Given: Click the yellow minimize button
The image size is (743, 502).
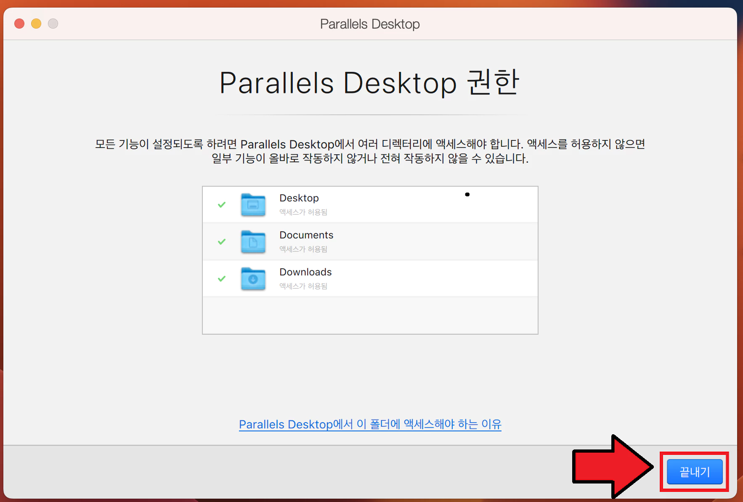Looking at the screenshot, I should pyautogui.click(x=36, y=24).
